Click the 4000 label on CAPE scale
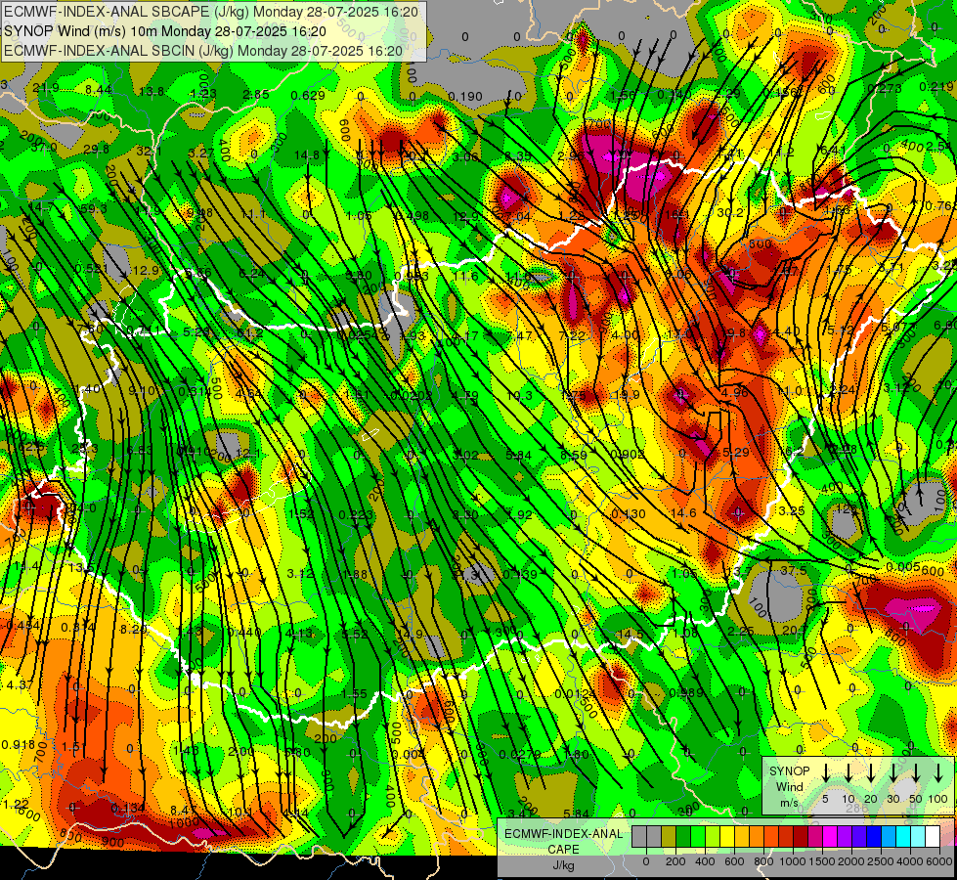Image resolution: width=957 pixels, height=880 pixels. [909, 861]
